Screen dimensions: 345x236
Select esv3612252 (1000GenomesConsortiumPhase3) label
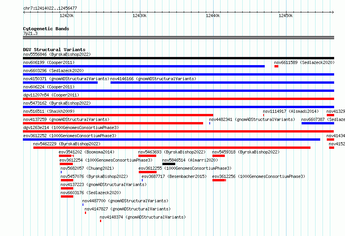click(x=70, y=136)
